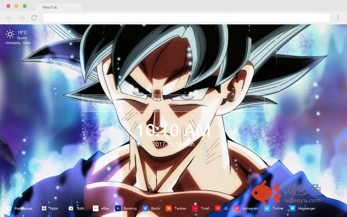The width and height of the screenshot is (347, 217).
Task: Click the Tmall label
Action: point(205,208)
